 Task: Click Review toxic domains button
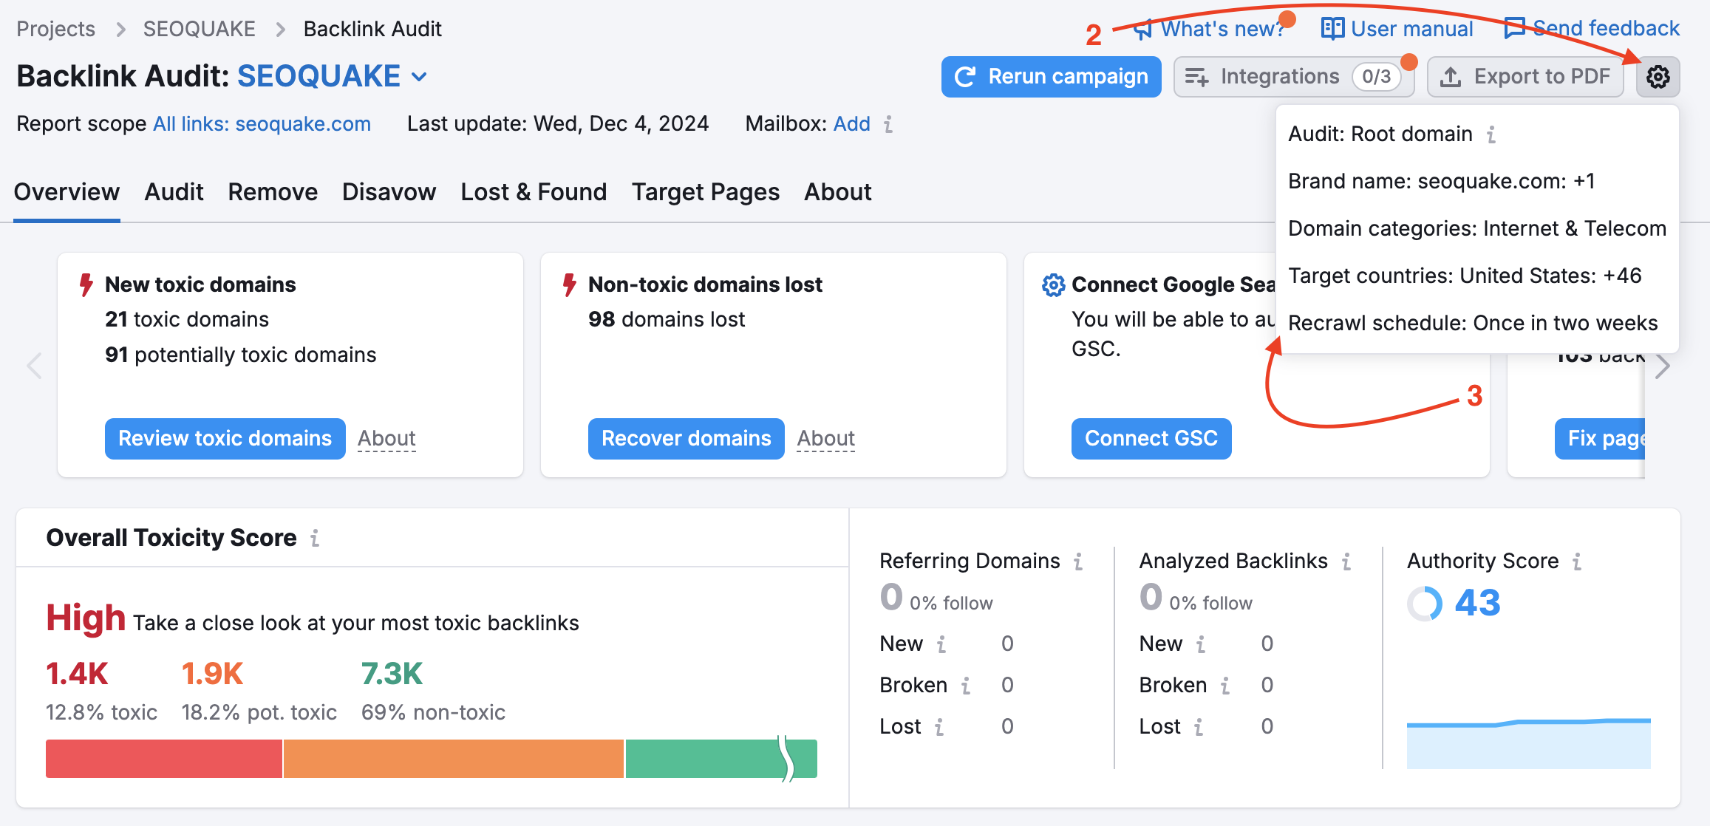tap(225, 439)
